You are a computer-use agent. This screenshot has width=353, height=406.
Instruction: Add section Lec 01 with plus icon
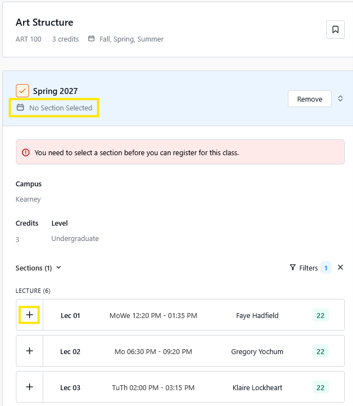pos(30,315)
